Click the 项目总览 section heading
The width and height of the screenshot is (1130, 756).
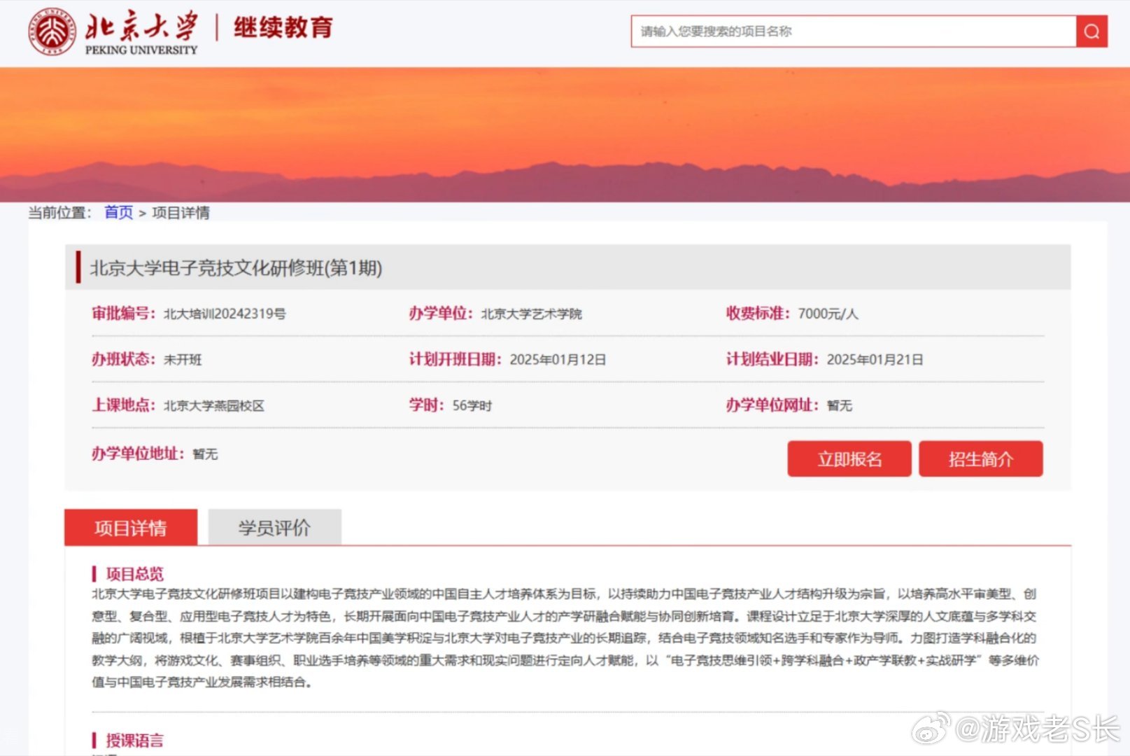[x=134, y=574]
